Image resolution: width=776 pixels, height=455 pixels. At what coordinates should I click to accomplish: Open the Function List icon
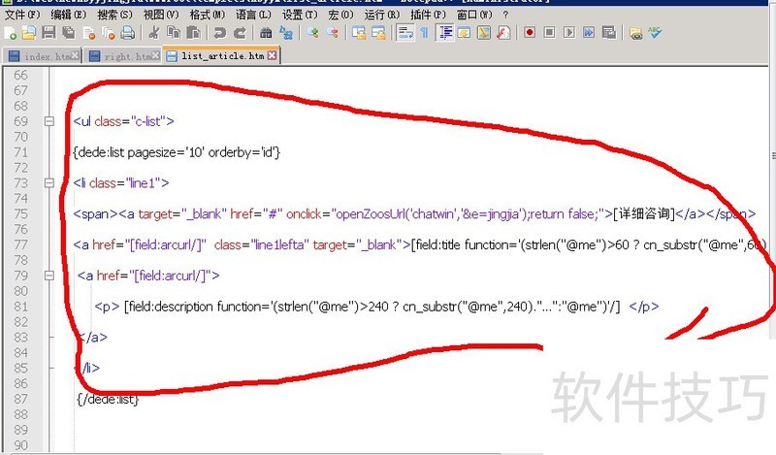tap(503, 33)
